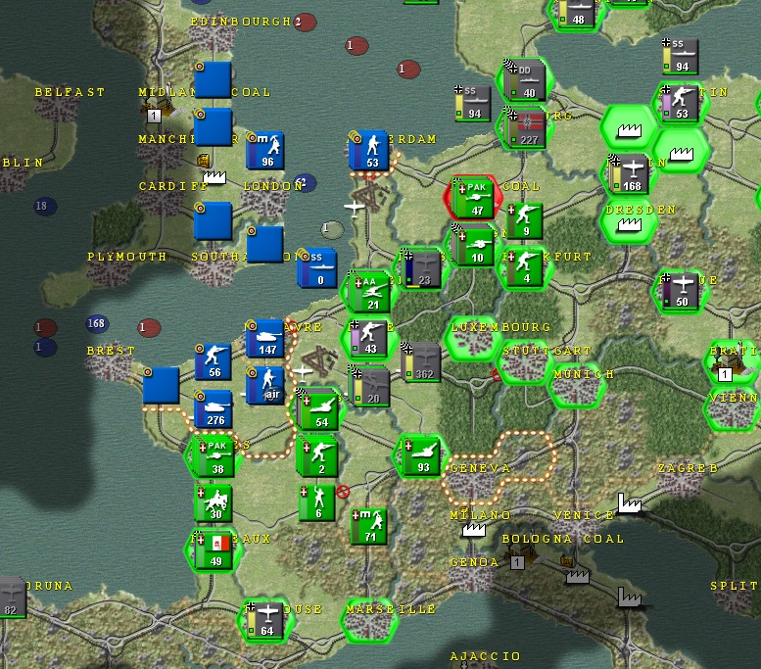The height and width of the screenshot is (669, 761).
Task: Select the green artillery unit numbered 54
Action: [317, 408]
